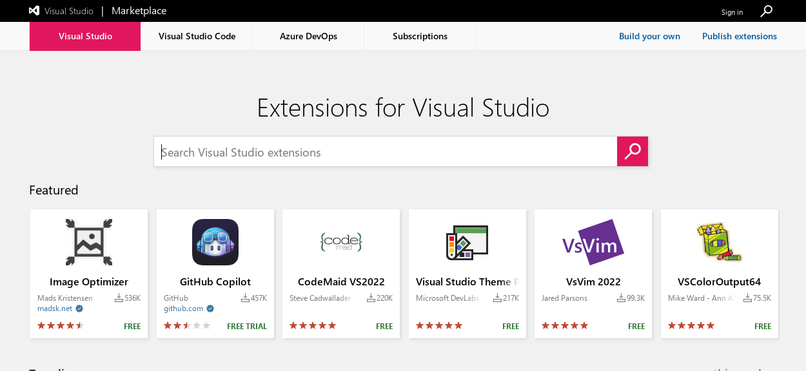Switch to the Visual Studio Code tab

tap(197, 36)
